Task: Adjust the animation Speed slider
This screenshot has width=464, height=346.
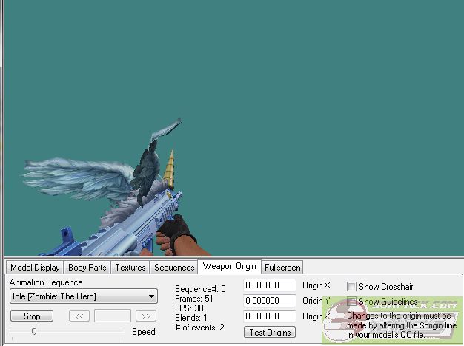Action: [33, 332]
